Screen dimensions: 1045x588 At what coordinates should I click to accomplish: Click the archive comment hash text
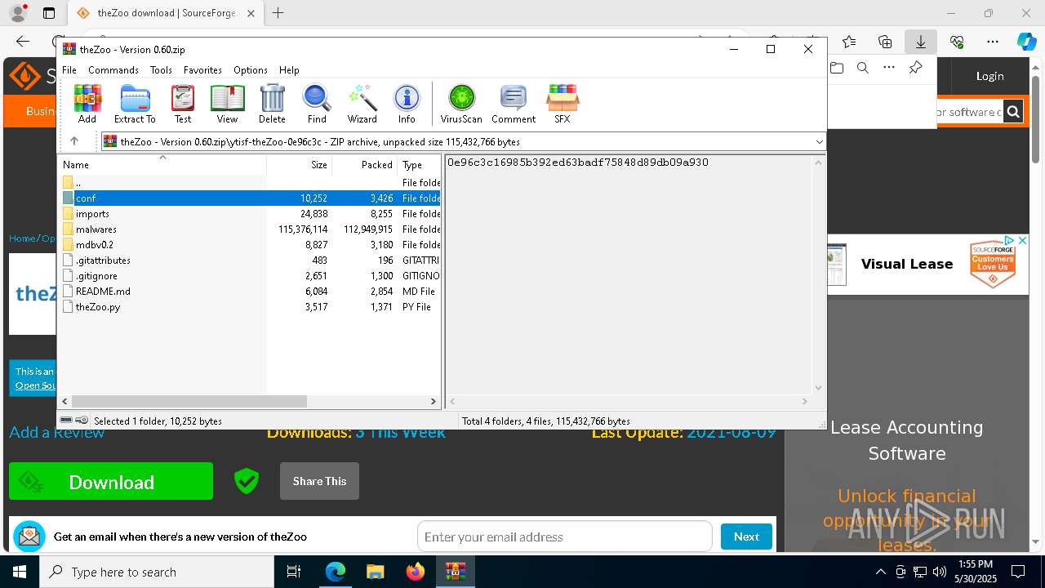tap(578, 163)
